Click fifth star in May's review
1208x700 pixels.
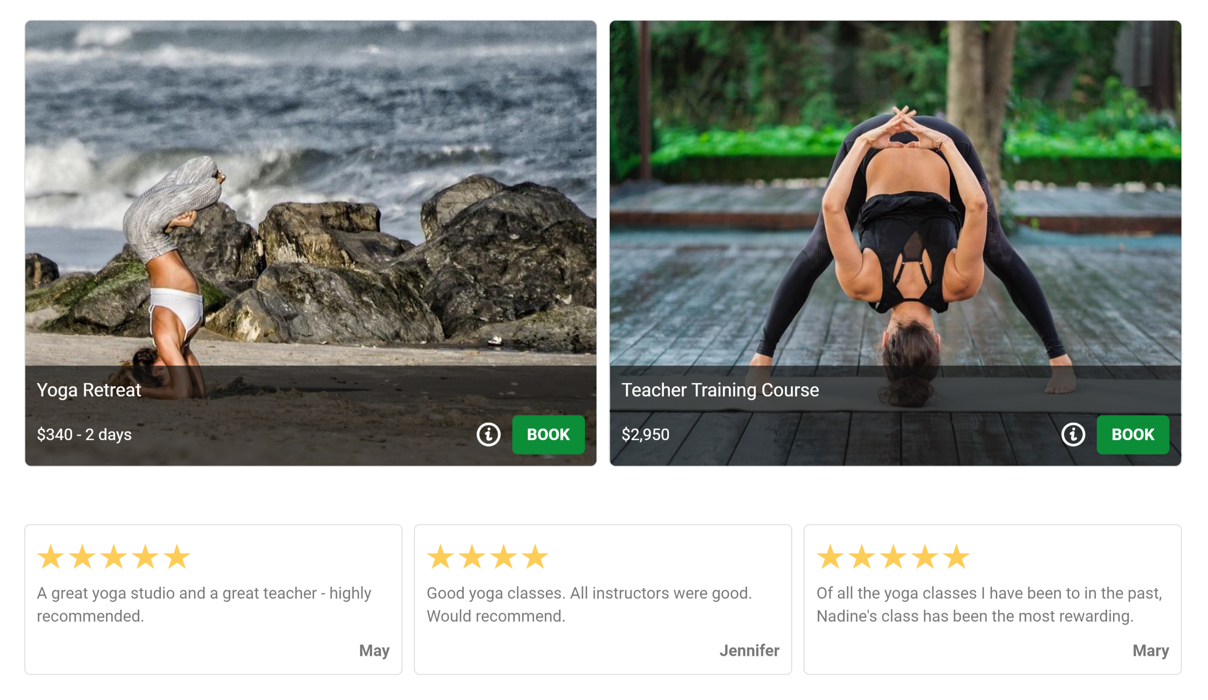177,556
